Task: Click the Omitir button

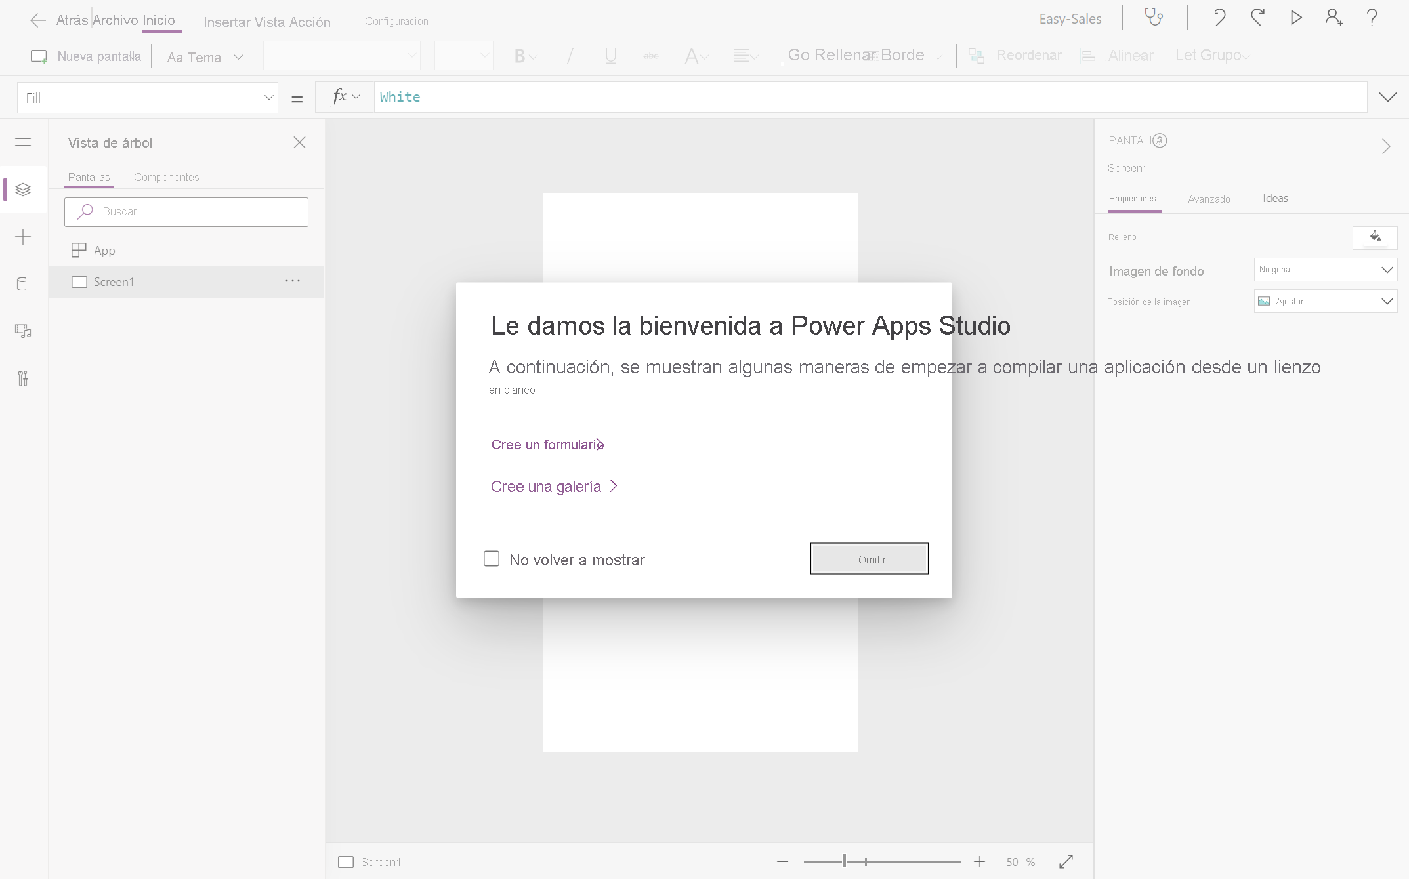Action: [x=870, y=559]
